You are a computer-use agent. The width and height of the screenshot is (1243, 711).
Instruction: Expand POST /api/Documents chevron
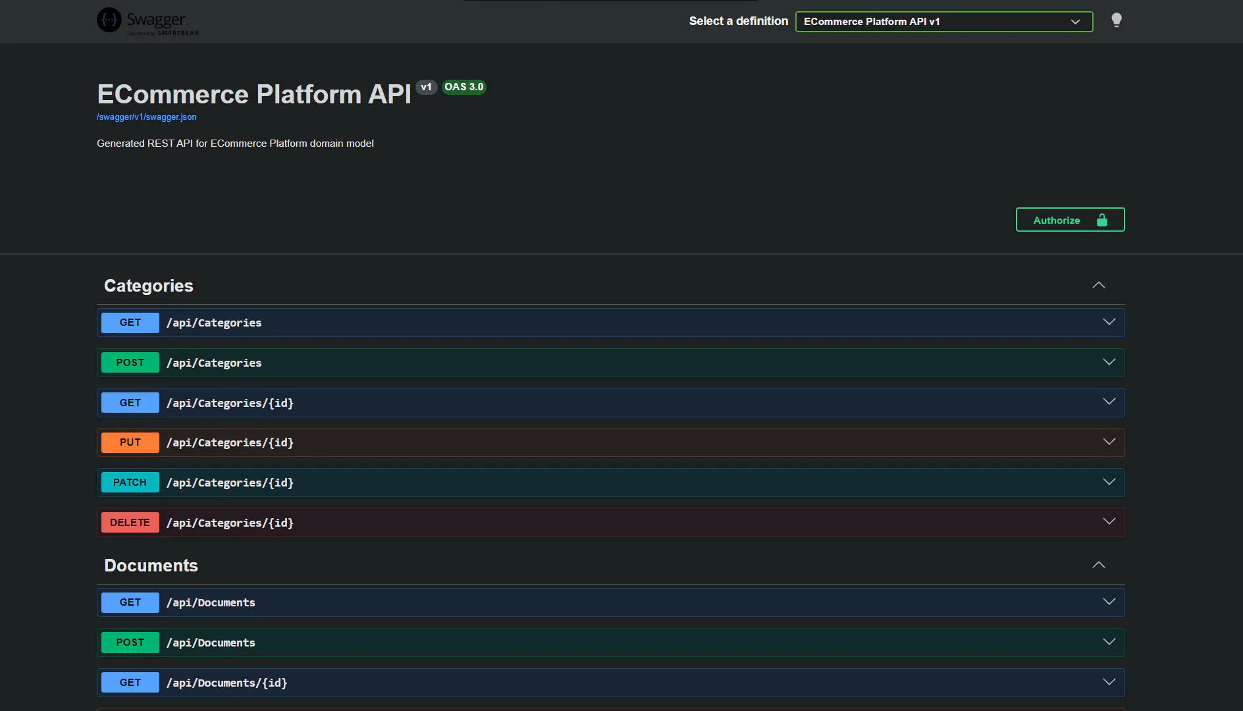point(1109,642)
